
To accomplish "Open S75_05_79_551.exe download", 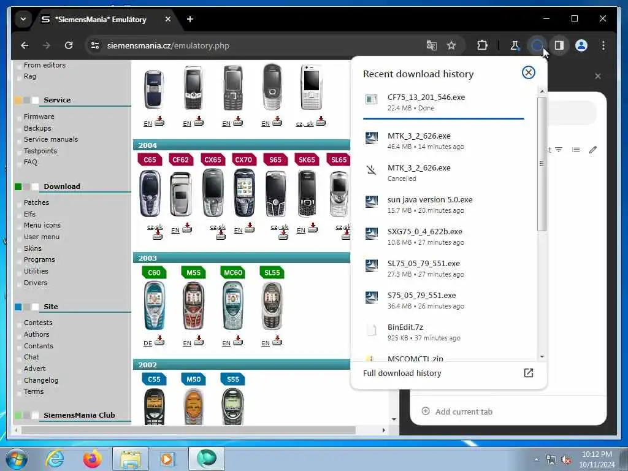I will (443, 301).
